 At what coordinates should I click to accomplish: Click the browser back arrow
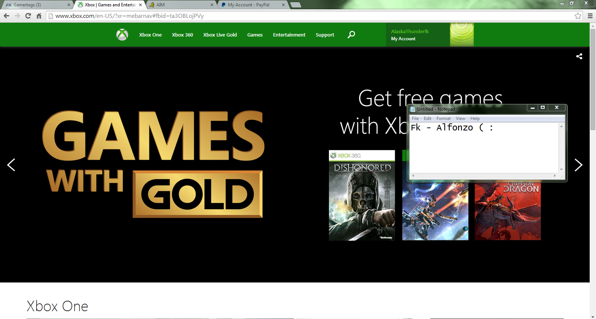pyautogui.click(x=6, y=16)
